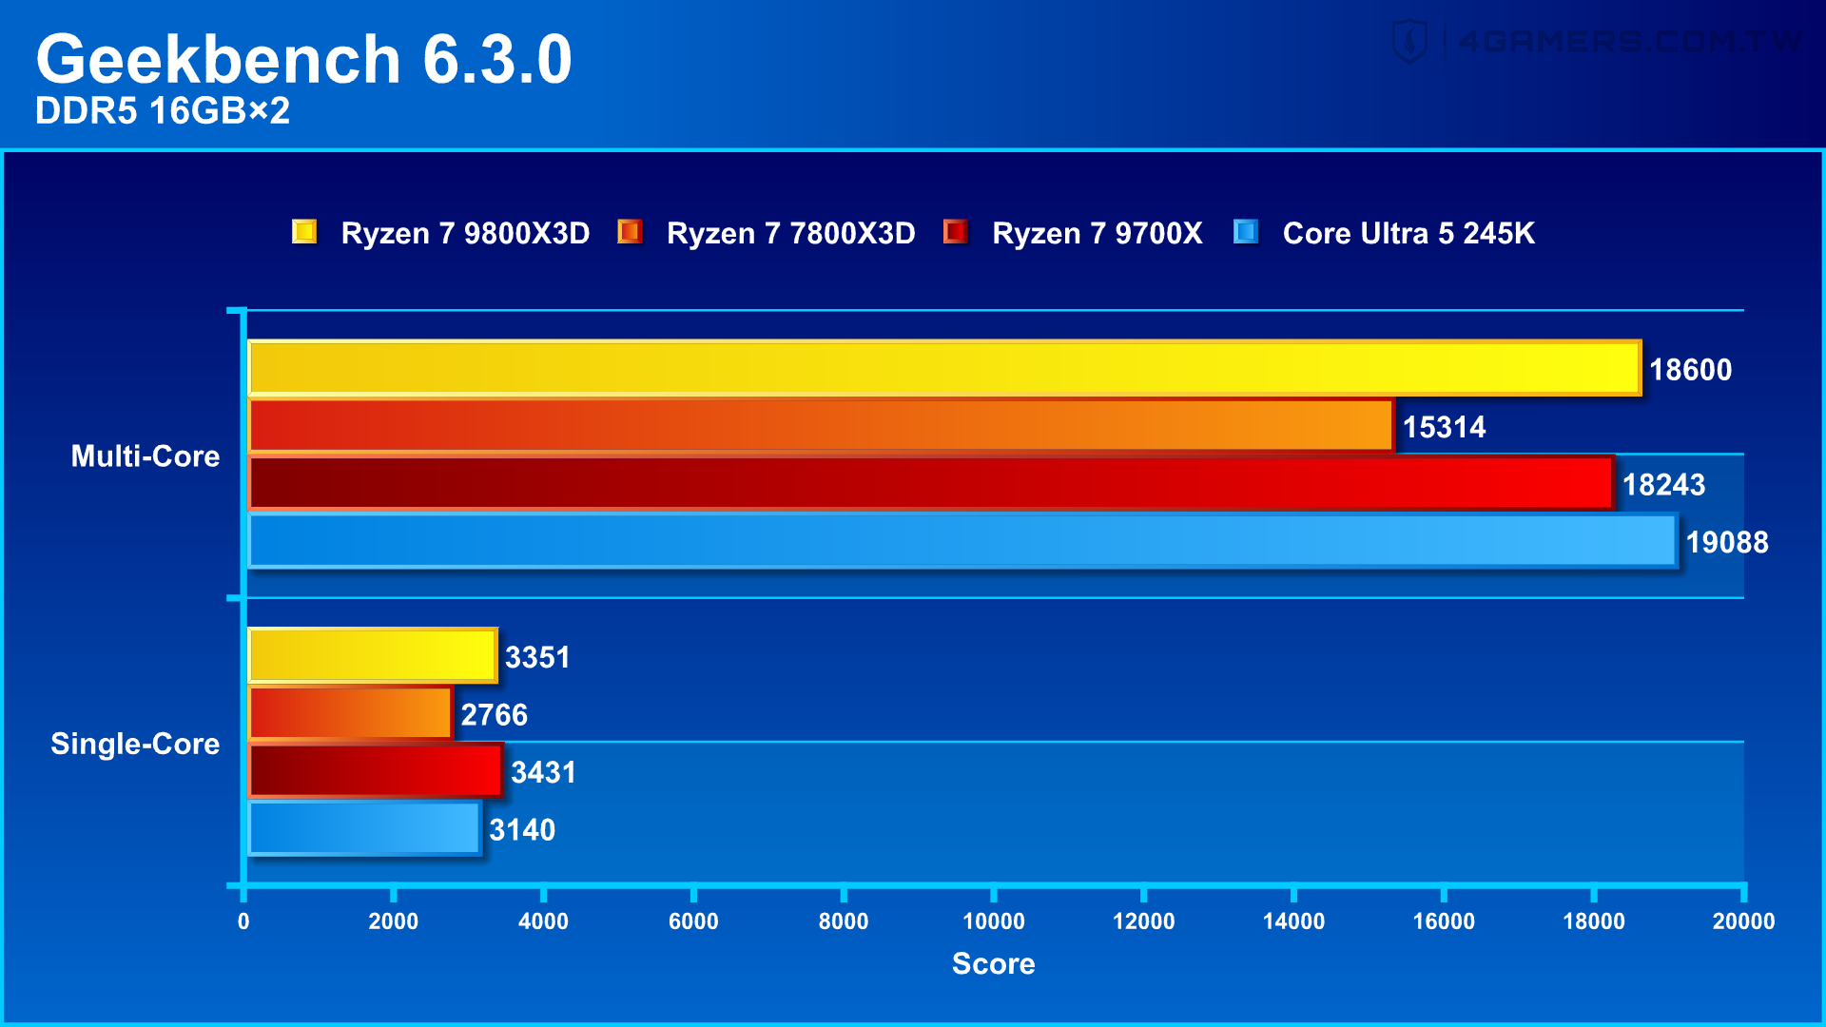This screenshot has width=1826, height=1027.
Task: Click the 3431 score value
Action: pyautogui.click(x=543, y=772)
